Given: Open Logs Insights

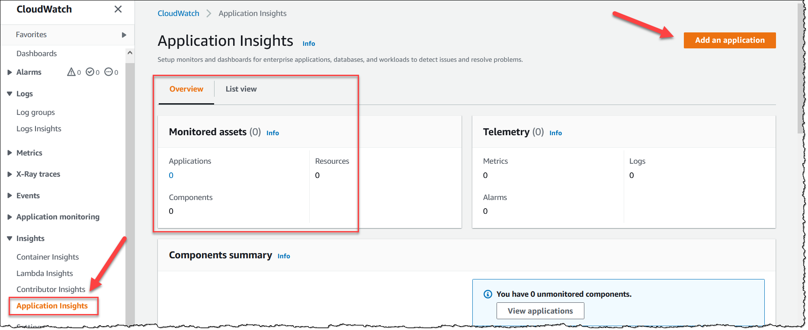Looking at the screenshot, I should tap(39, 129).
